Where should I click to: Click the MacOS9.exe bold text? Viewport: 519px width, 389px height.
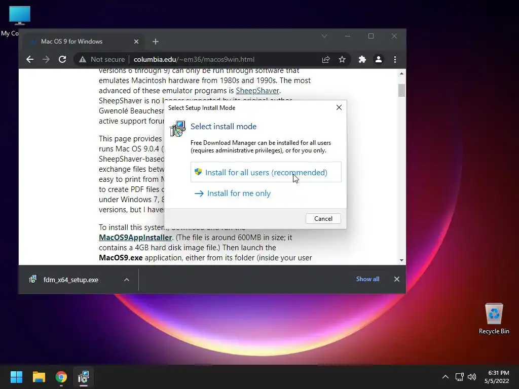(121, 258)
